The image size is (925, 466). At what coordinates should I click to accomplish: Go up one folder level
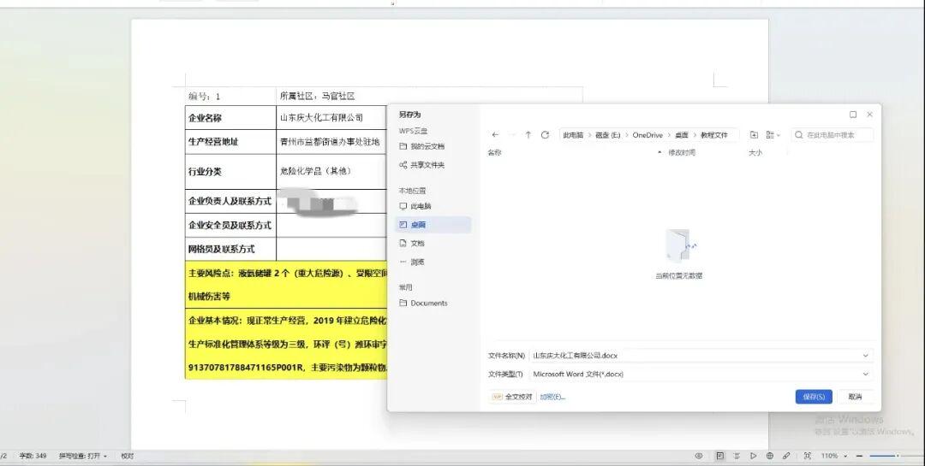528,135
